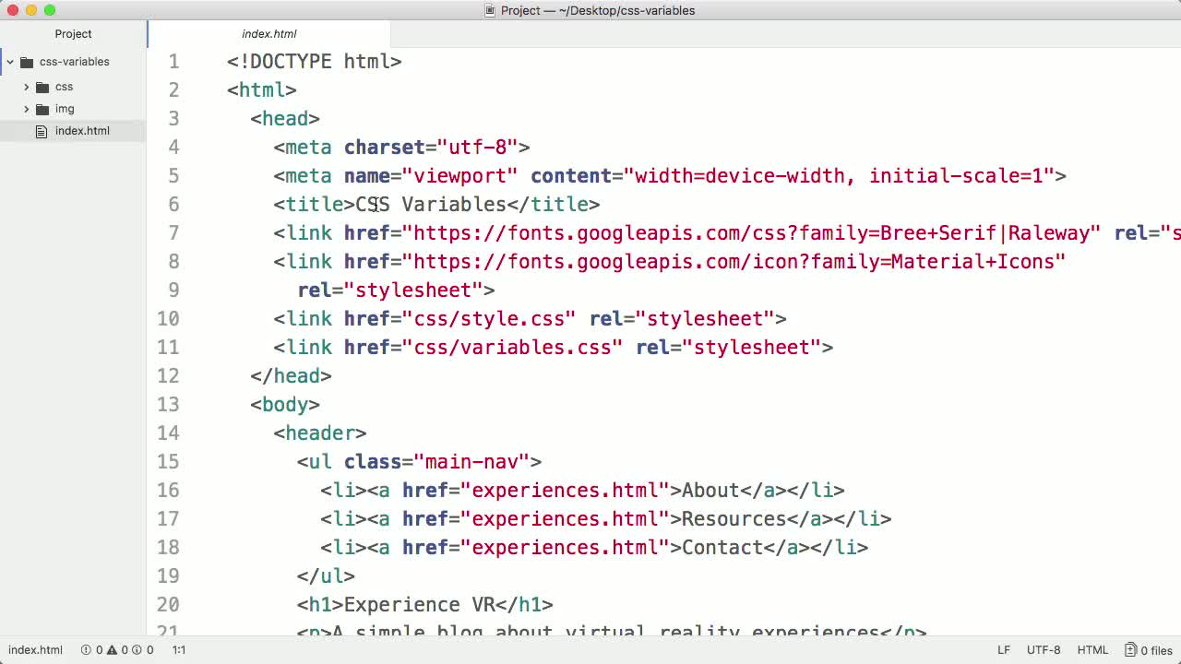Click the img folder icon in the sidebar
The width and height of the screenshot is (1181, 664).
(43, 109)
